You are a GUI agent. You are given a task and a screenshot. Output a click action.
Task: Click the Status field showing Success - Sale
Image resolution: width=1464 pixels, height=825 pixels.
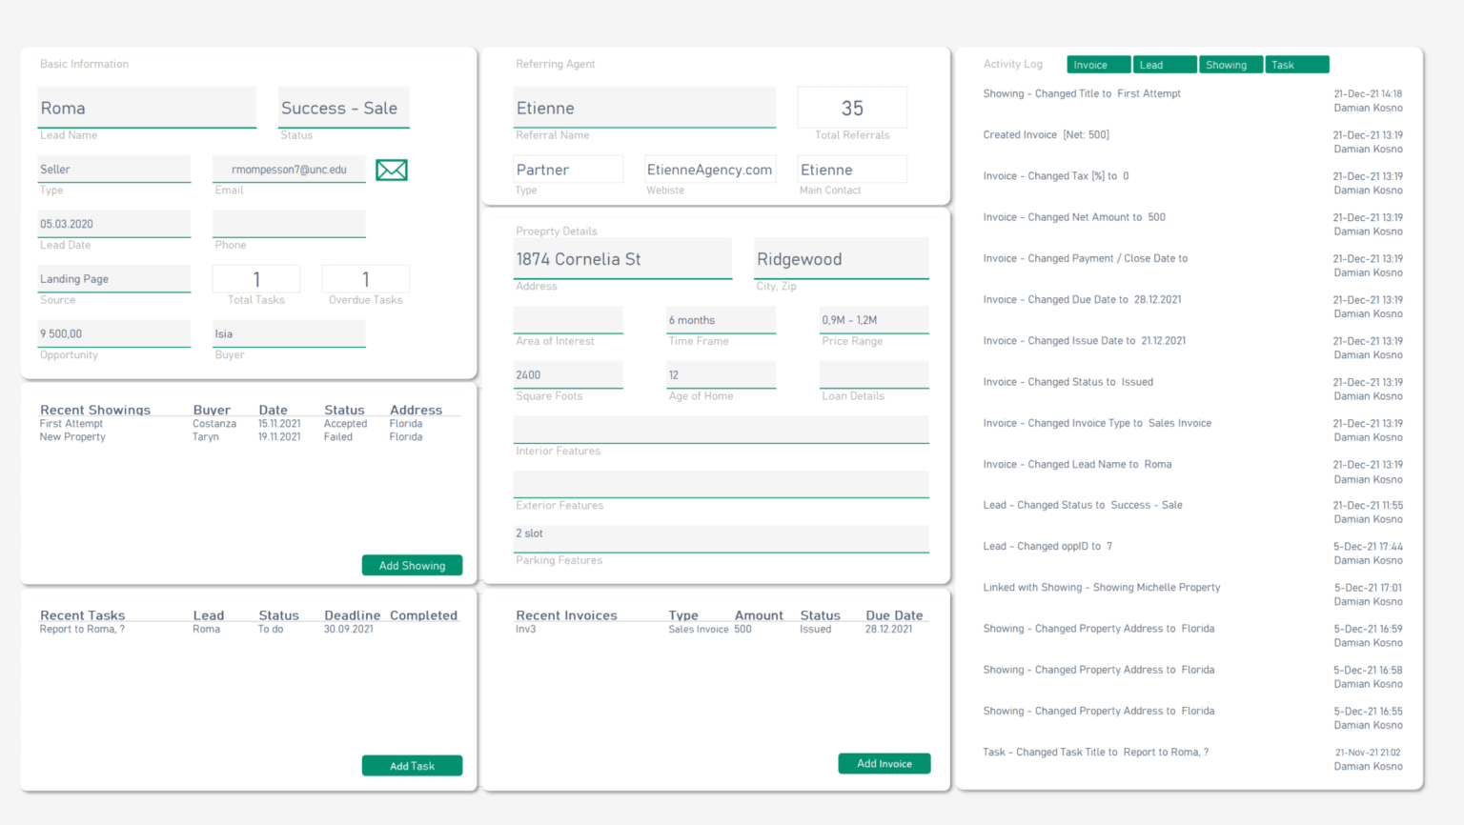click(x=343, y=108)
